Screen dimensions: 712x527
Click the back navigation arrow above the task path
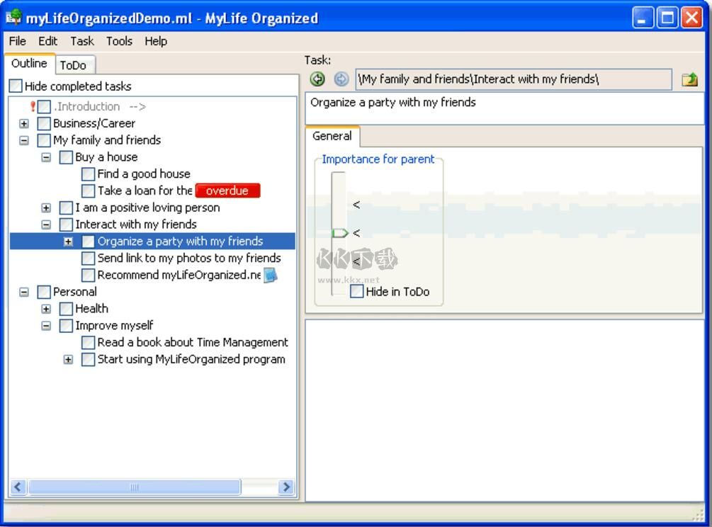(317, 79)
